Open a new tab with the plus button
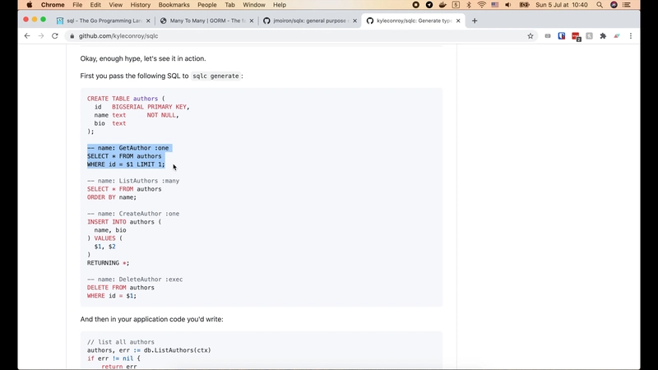The image size is (658, 370). pos(475,21)
